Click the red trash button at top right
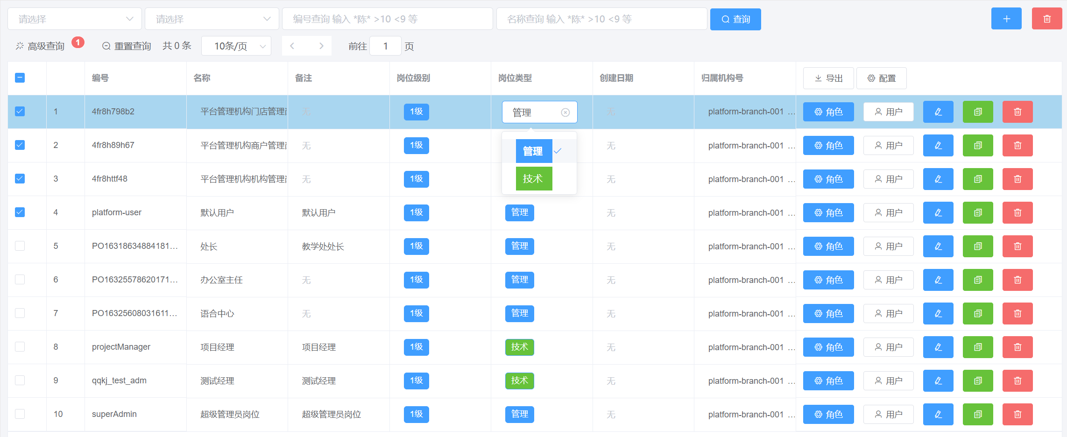The width and height of the screenshot is (1067, 437). tap(1046, 19)
